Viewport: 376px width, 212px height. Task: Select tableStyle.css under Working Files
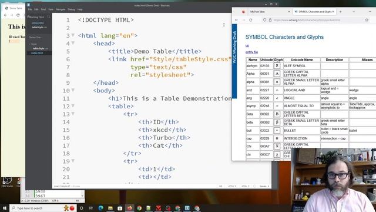(x=39, y=28)
